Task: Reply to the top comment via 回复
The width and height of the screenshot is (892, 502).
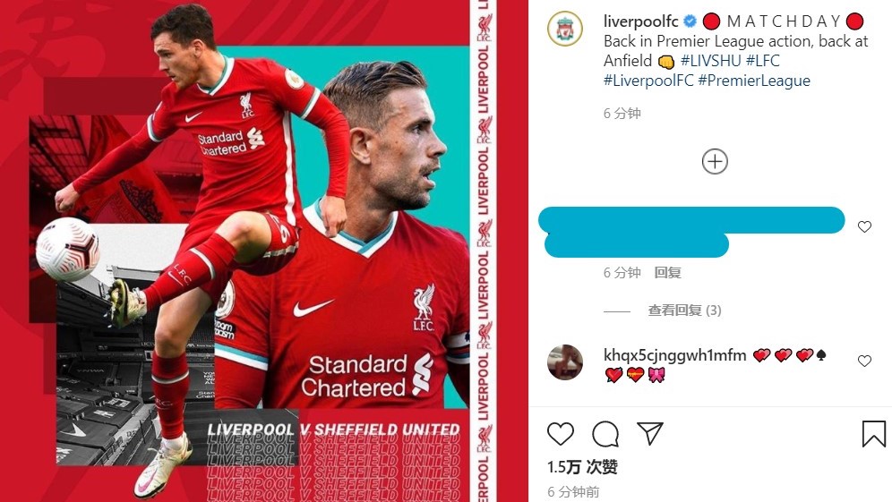Action: (667, 273)
